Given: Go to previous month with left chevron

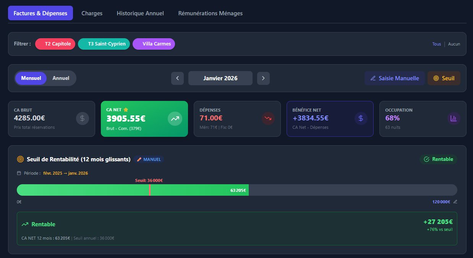Looking at the screenshot, I should [177, 78].
